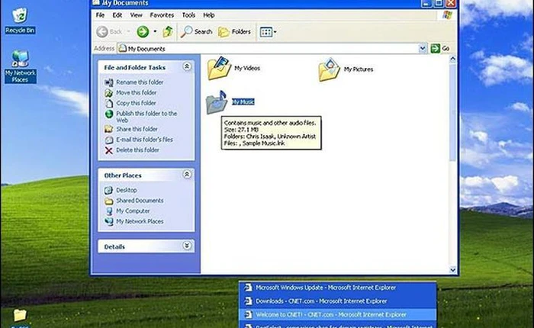The width and height of the screenshot is (534, 328).
Task: Click E-mail this folder's files link
Action: [x=144, y=140]
